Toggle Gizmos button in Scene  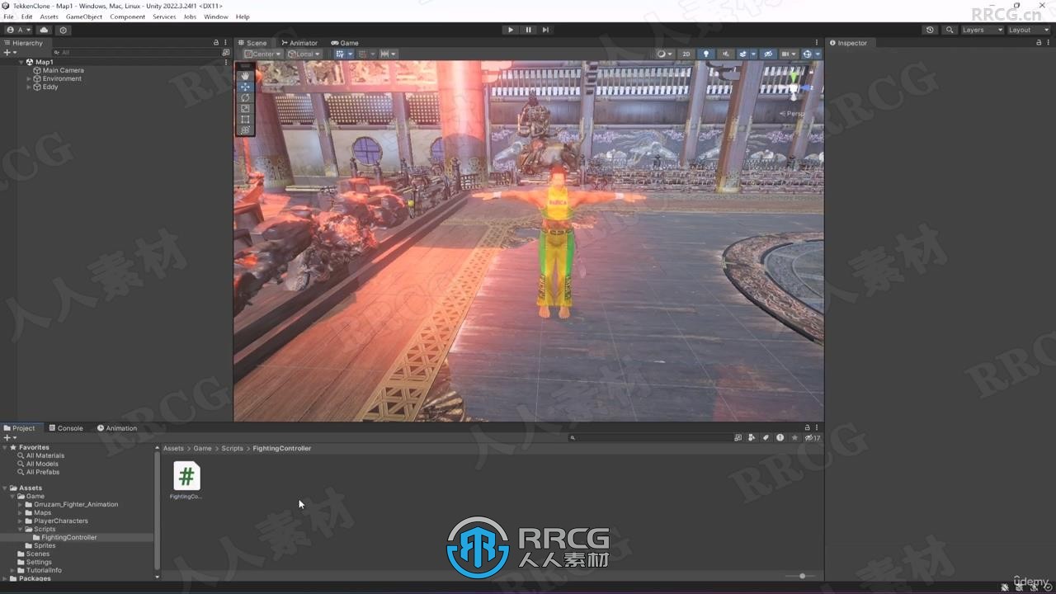(x=808, y=54)
